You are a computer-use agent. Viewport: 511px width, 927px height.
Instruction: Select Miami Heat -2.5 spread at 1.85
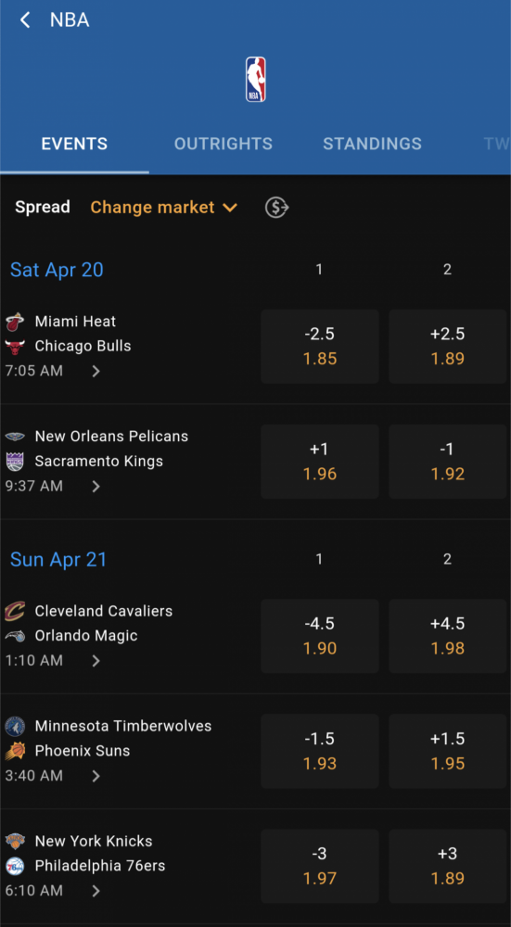pos(319,347)
